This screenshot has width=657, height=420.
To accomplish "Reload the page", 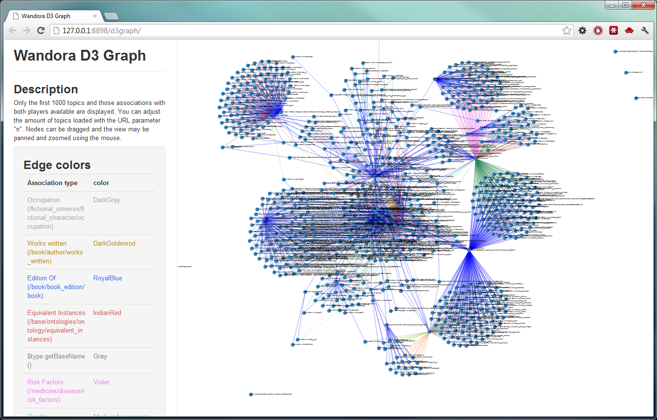I will (41, 31).
